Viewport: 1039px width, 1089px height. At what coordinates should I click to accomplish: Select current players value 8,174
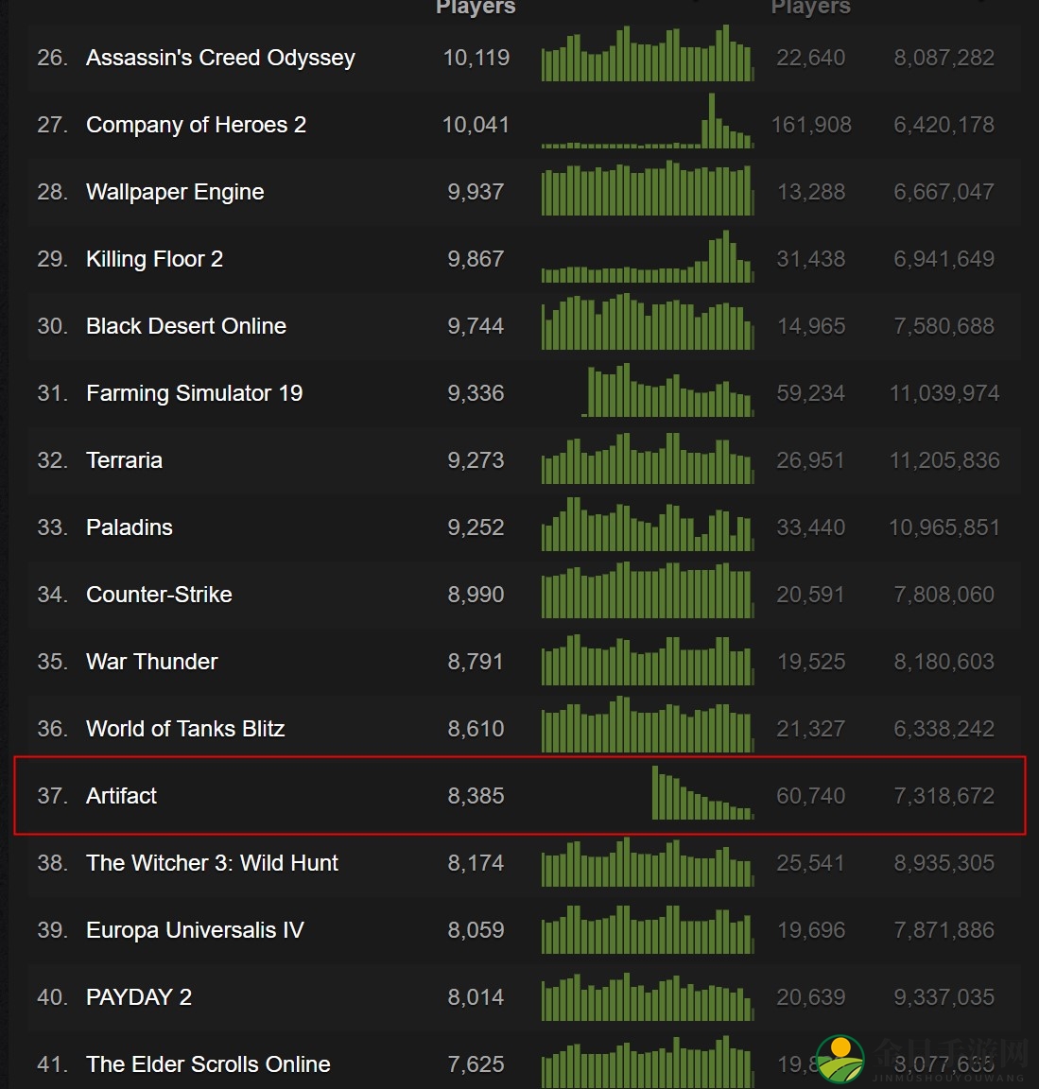(x=476, y=863)
